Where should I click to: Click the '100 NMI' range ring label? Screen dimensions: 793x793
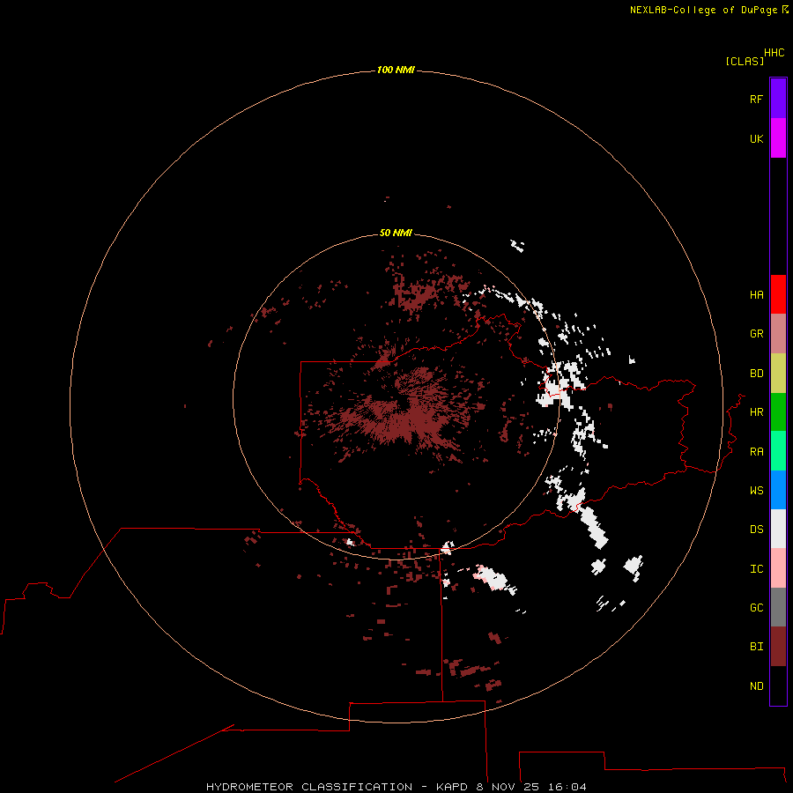point(396,70)
